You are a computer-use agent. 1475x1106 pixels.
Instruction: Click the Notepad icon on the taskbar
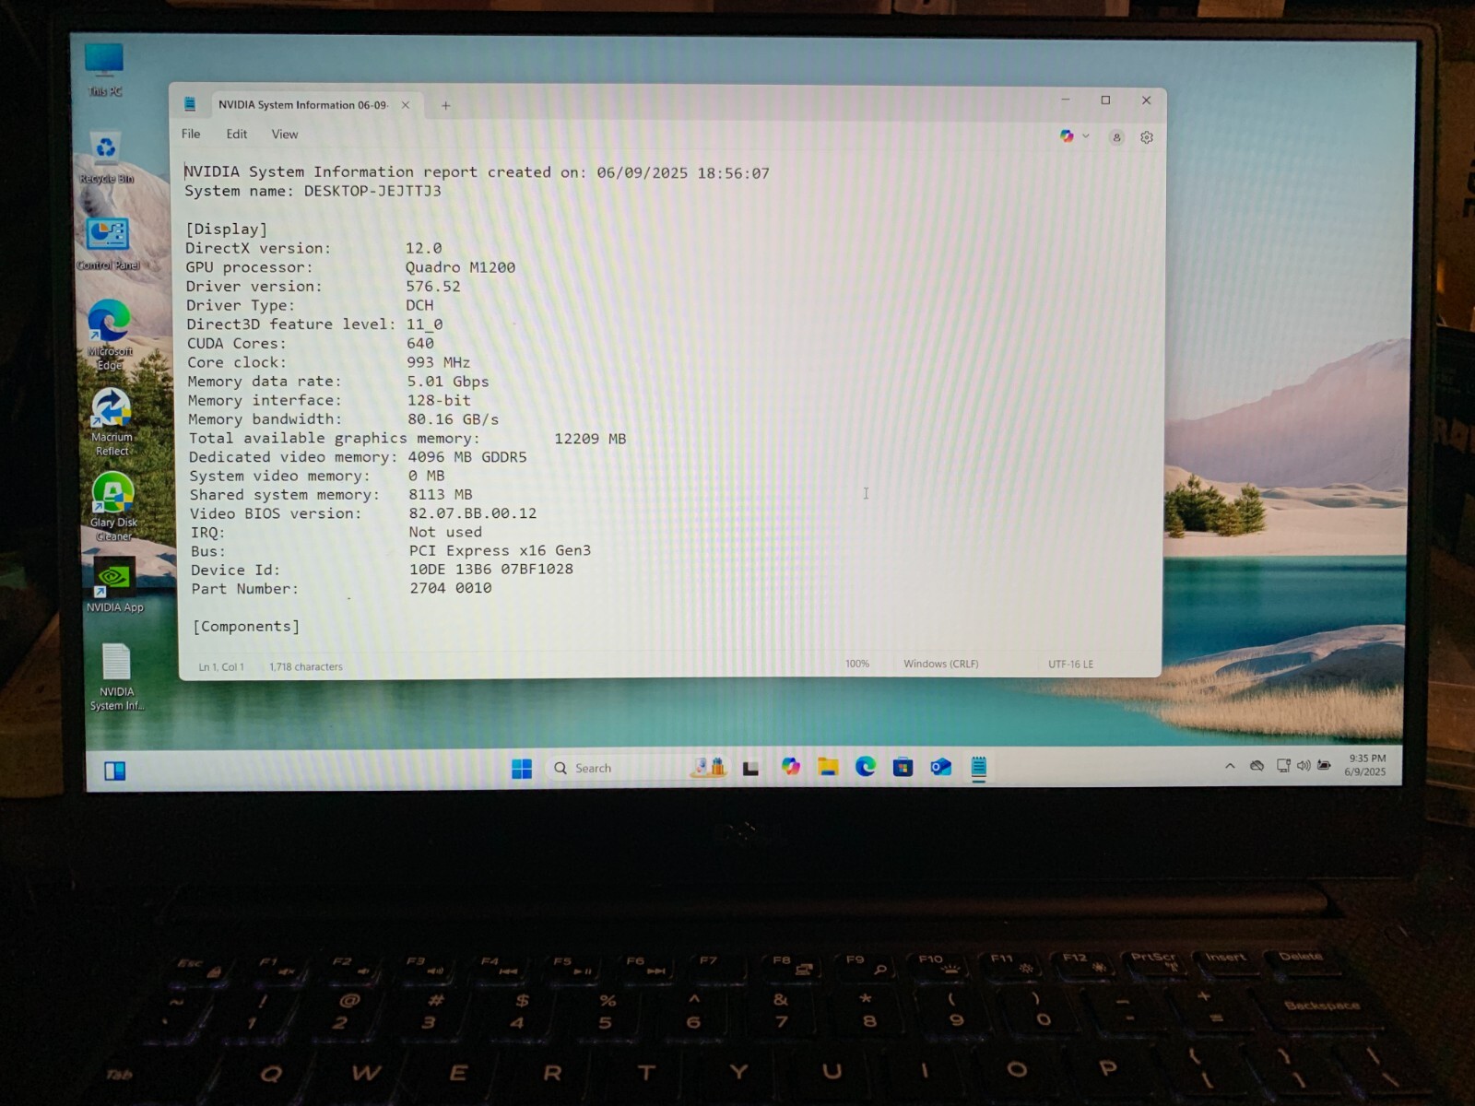click(979, 767)
